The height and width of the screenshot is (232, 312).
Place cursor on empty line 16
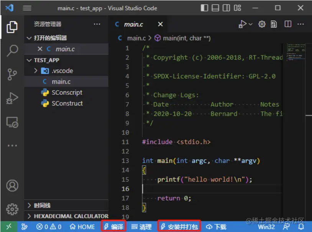pos(212,189)
